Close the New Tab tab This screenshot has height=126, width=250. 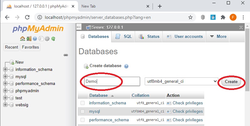tap(148, 6)
